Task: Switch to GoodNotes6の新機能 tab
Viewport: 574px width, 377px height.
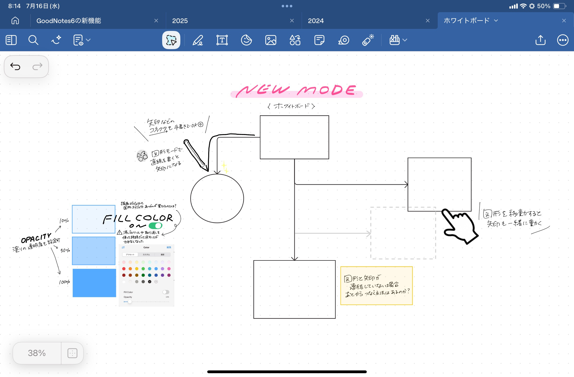Action: tap(69, 21)
